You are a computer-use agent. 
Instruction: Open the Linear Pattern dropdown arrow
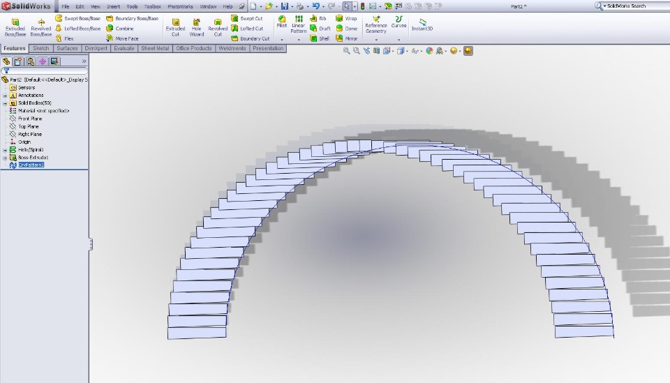click(298, 40)
